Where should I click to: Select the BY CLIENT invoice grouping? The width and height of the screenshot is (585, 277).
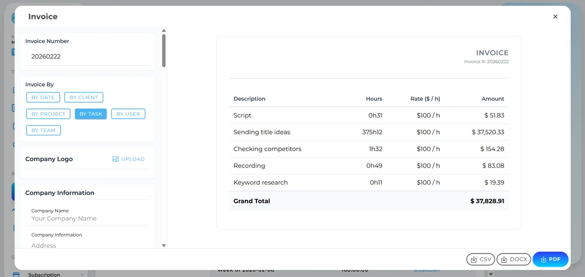[84, 97]
